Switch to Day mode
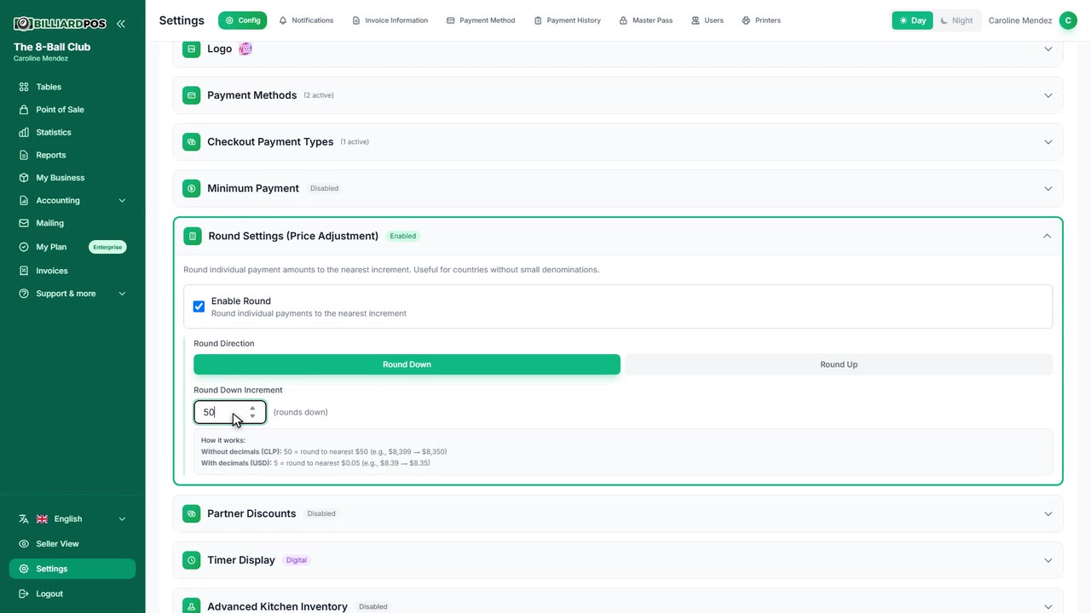This screenshot has height=613, width=1091. click(912, 20)
